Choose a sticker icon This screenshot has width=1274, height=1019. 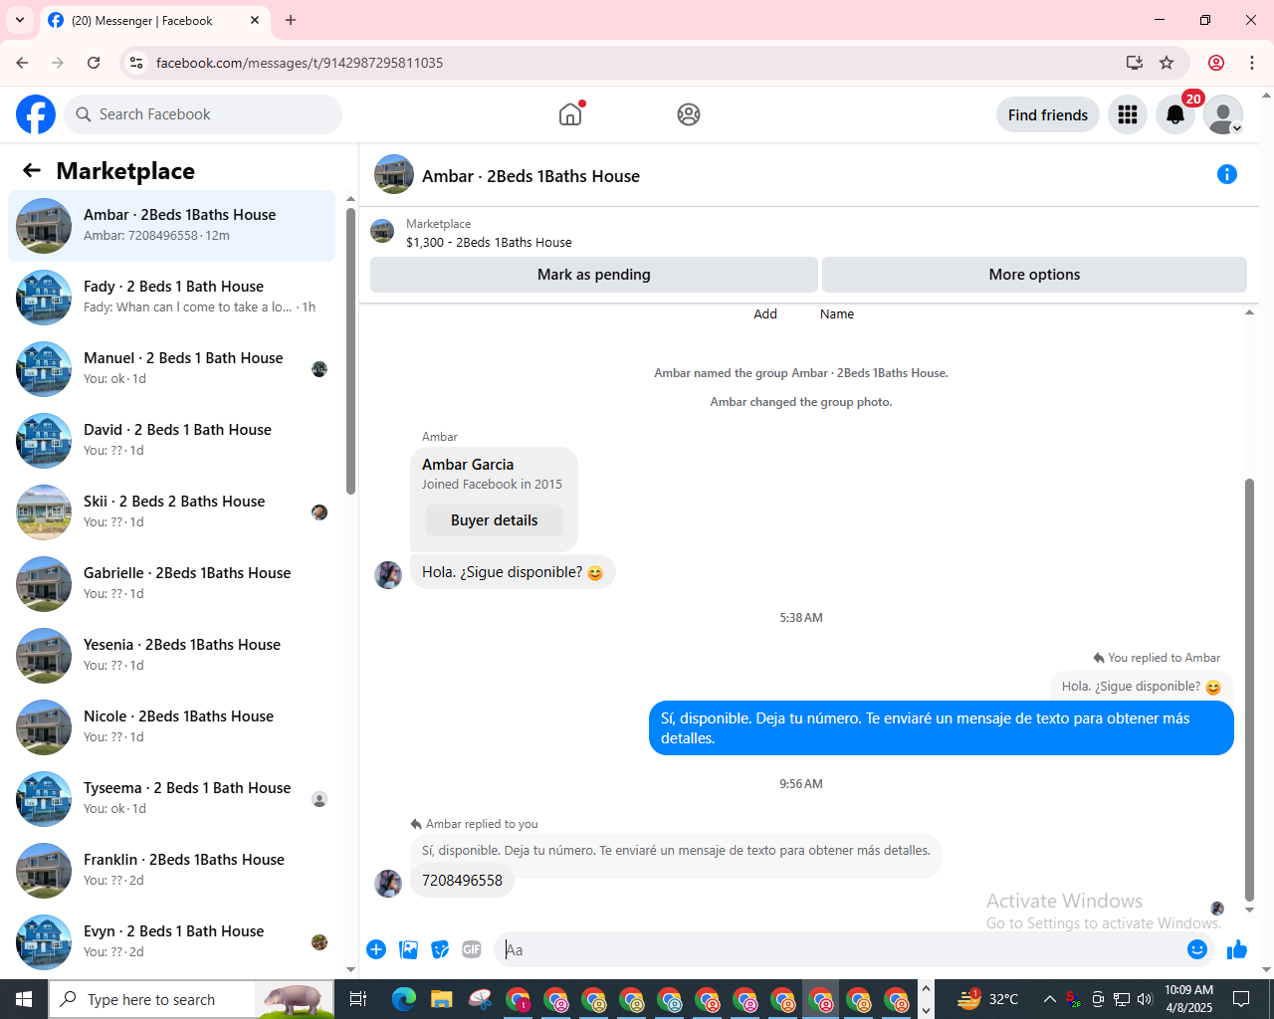(440, 949)
